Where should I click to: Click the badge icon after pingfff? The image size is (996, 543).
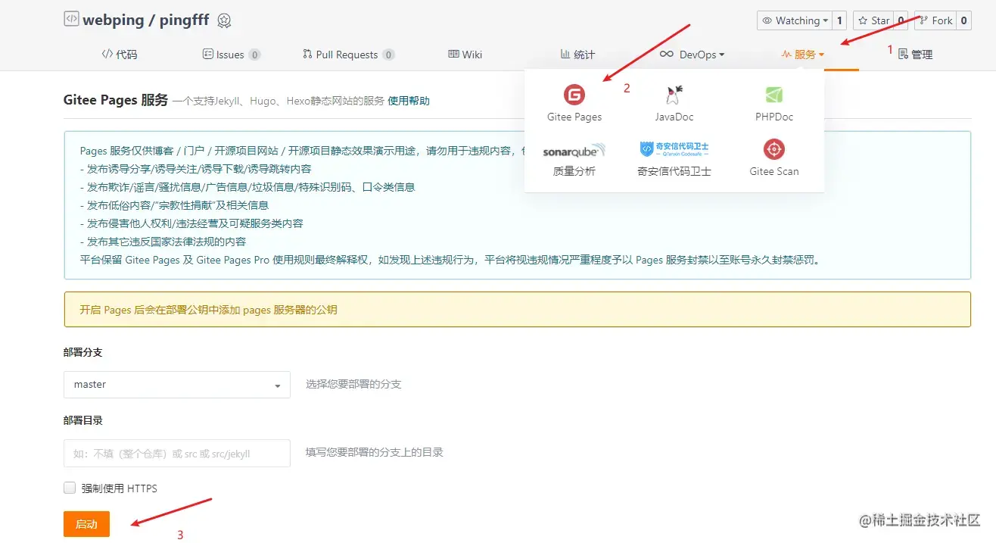click(x=224, y=21)
